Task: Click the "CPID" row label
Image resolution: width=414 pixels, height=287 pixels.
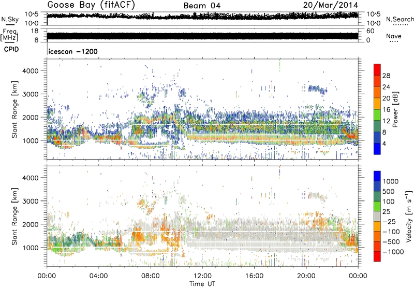Action: point(11,49)
